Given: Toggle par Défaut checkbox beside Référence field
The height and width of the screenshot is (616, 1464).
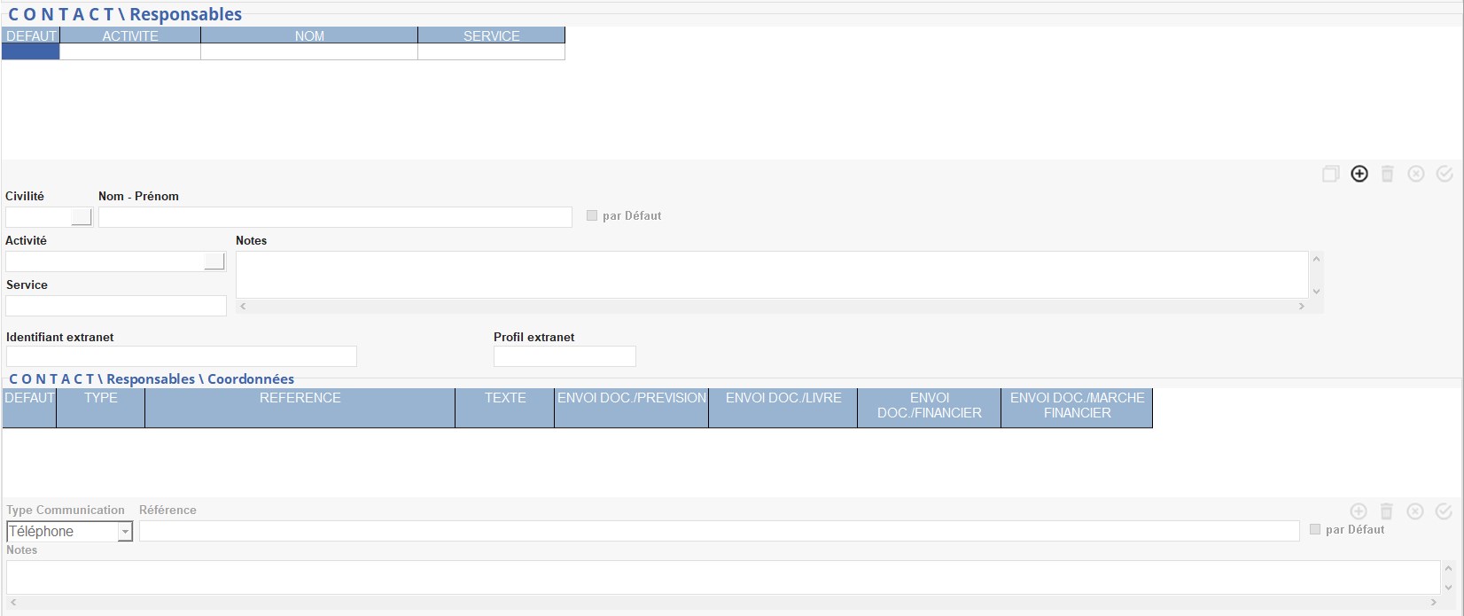Looking at the screenshot, I should pos(1315,529).
